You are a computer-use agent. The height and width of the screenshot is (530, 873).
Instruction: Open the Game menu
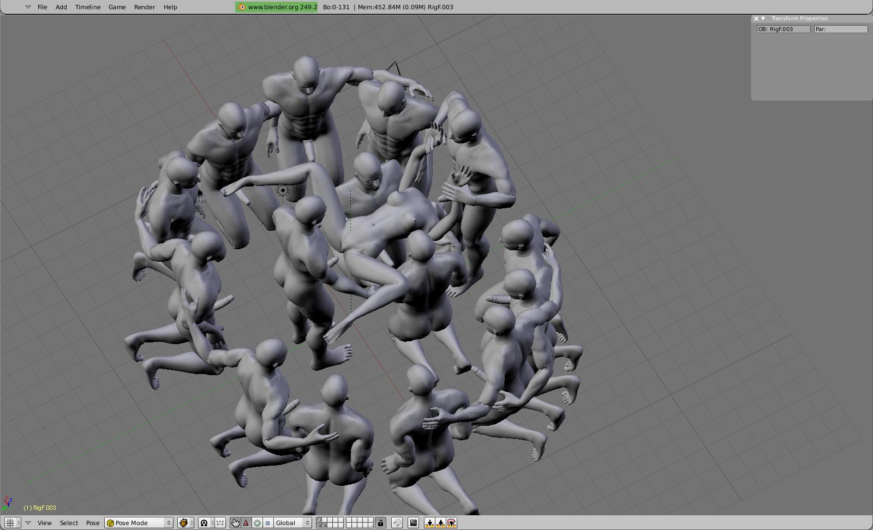click(117, 7)
